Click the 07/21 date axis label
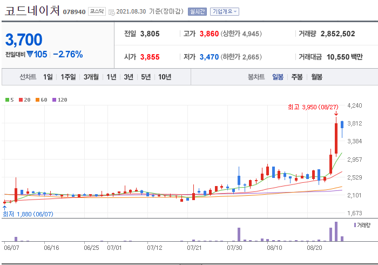The height and width of the screenshot is (265, 378). (x=194, y=248)
